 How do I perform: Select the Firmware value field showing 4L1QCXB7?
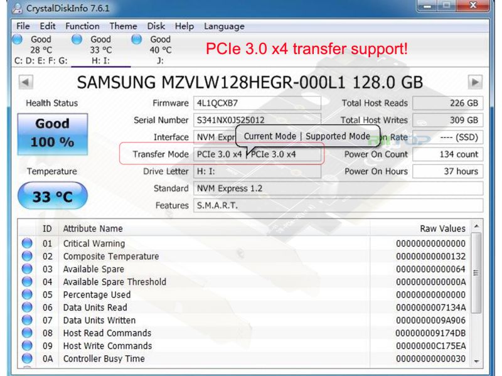[257, 103]
